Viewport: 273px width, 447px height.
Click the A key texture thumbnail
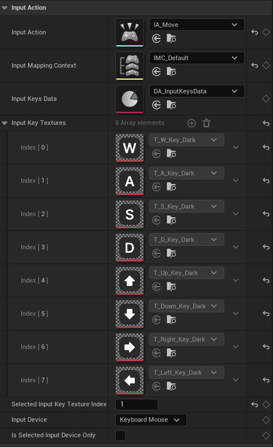coord(130,181)
